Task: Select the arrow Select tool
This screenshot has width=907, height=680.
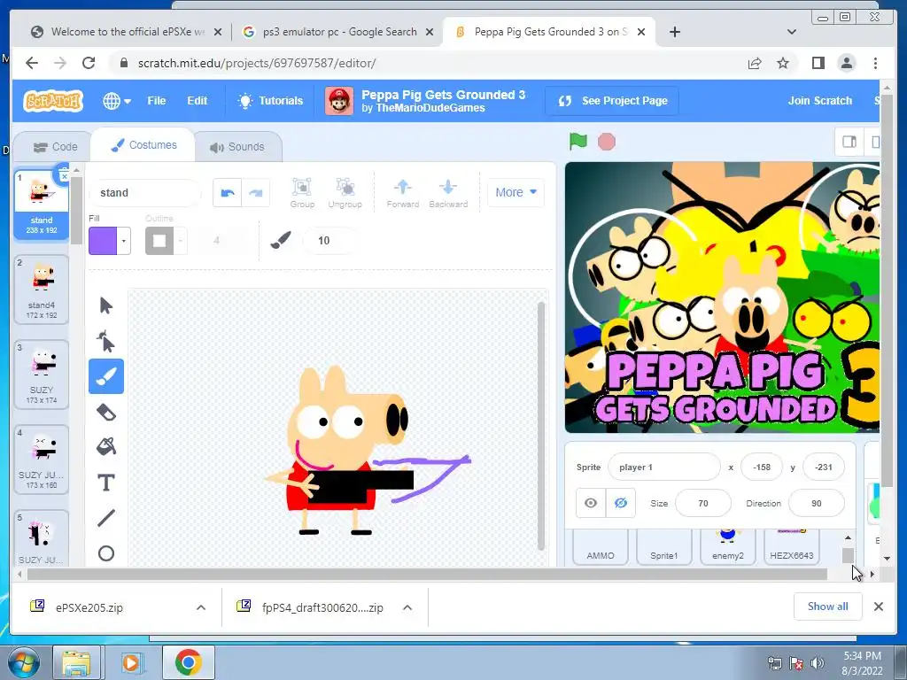Action: [106, 305]
